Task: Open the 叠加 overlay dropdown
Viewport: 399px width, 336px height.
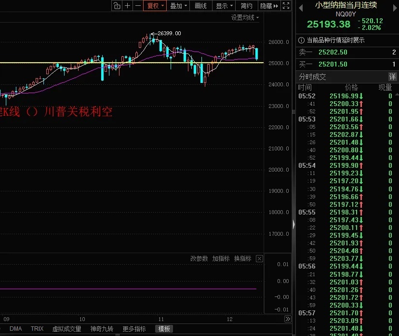Action: pos(177,6)
